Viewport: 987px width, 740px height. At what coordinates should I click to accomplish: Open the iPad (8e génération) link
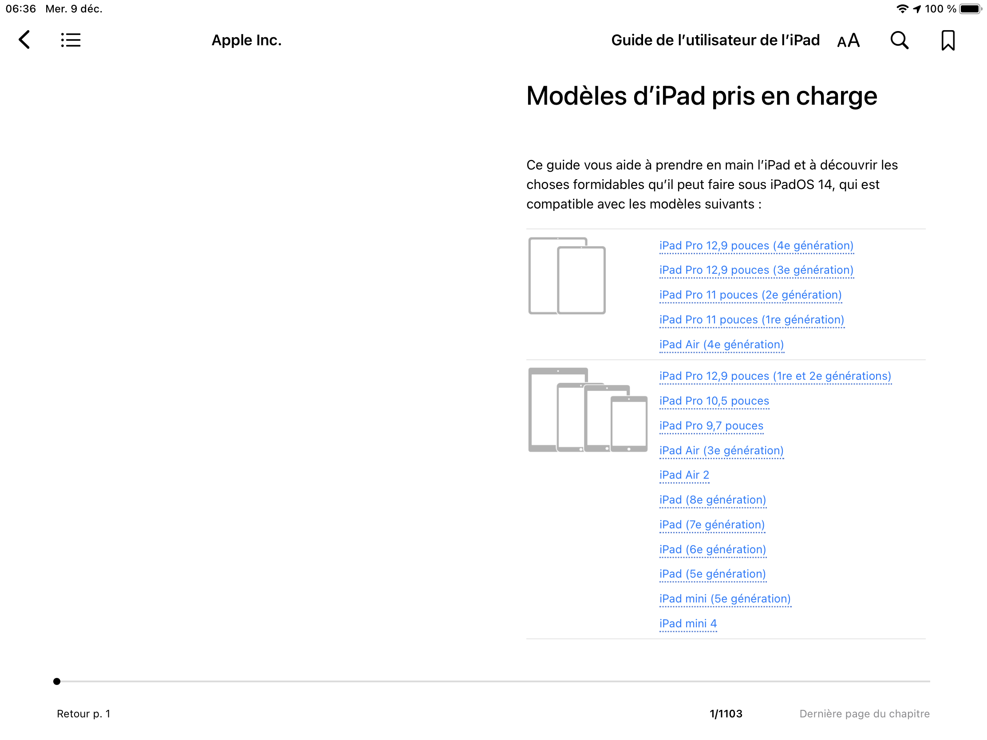click(x=713, y=500)
